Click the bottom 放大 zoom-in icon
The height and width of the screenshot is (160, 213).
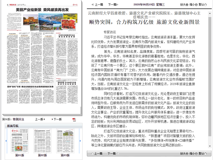pos(187,154)
